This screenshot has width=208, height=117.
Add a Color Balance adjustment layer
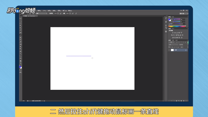coord(174,35)
